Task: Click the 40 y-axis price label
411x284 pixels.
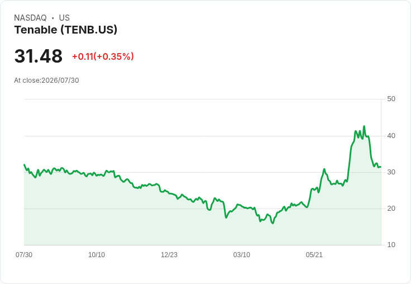Action: [x=391, y=136]
